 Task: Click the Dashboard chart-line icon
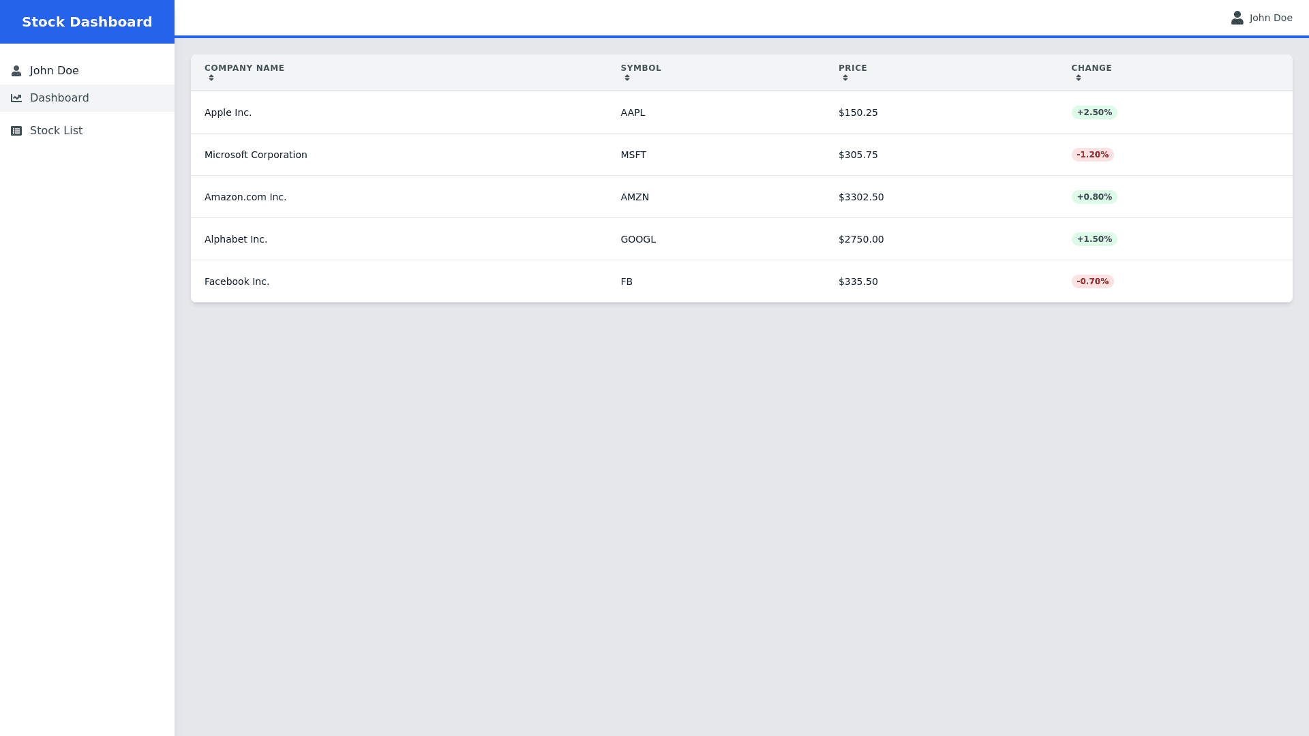16,98
